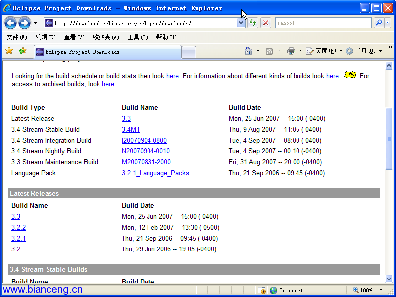Open 3.3 link under Latest Releases
Viewport: 396px width, 297px height.
point(16,217)
